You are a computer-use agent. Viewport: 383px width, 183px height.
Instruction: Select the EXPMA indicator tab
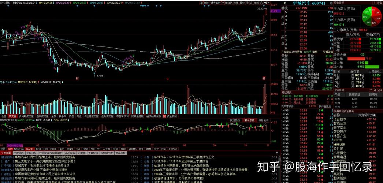pyautogui.click(x=173, y=149)
